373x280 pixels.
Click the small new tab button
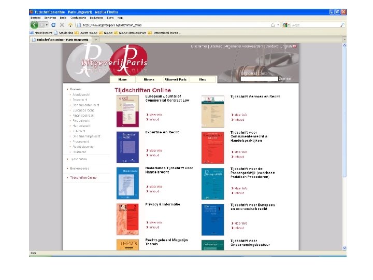pos(96,40)
